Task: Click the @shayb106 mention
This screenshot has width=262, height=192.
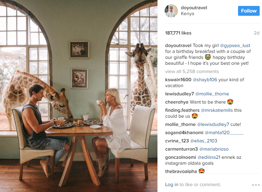Action: click(205, 80)
